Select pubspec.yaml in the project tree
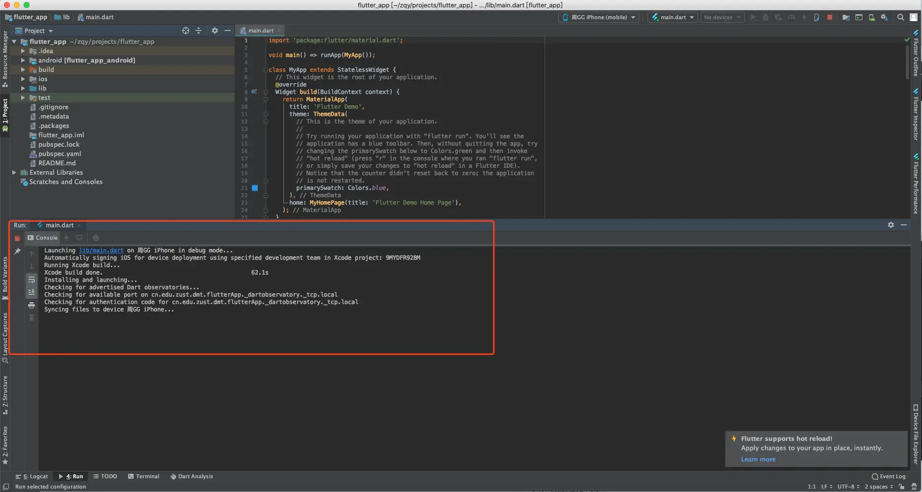 point(60,154)
